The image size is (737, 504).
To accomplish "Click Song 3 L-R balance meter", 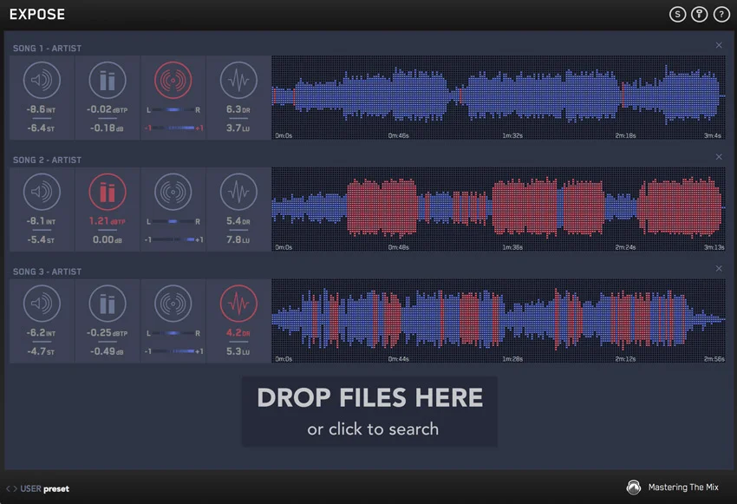I will point(173,333).
